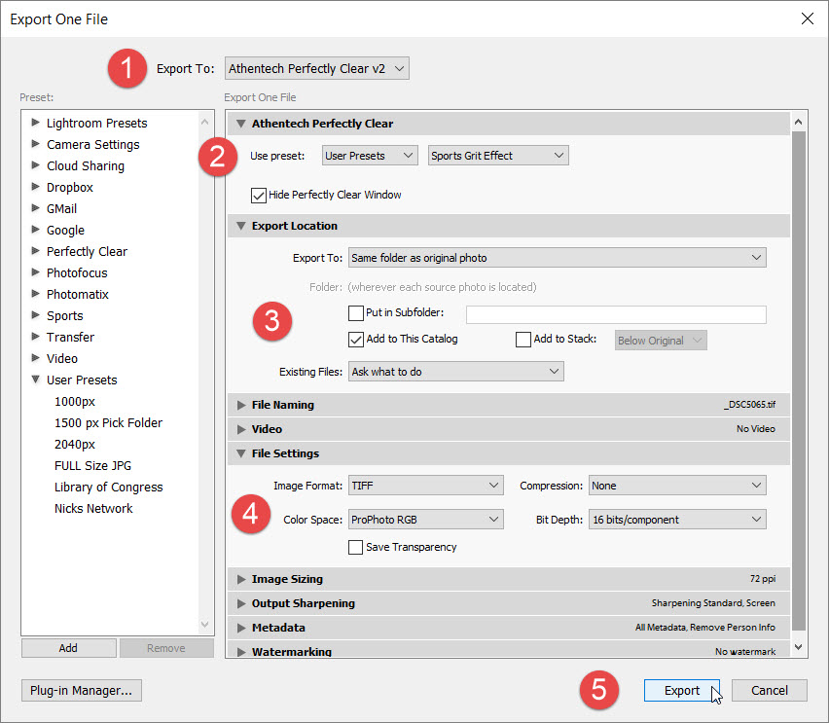The height and width of the screenshot is (723, 829).
Task: Click the preset list scroll up arrow
Action: 204,123
